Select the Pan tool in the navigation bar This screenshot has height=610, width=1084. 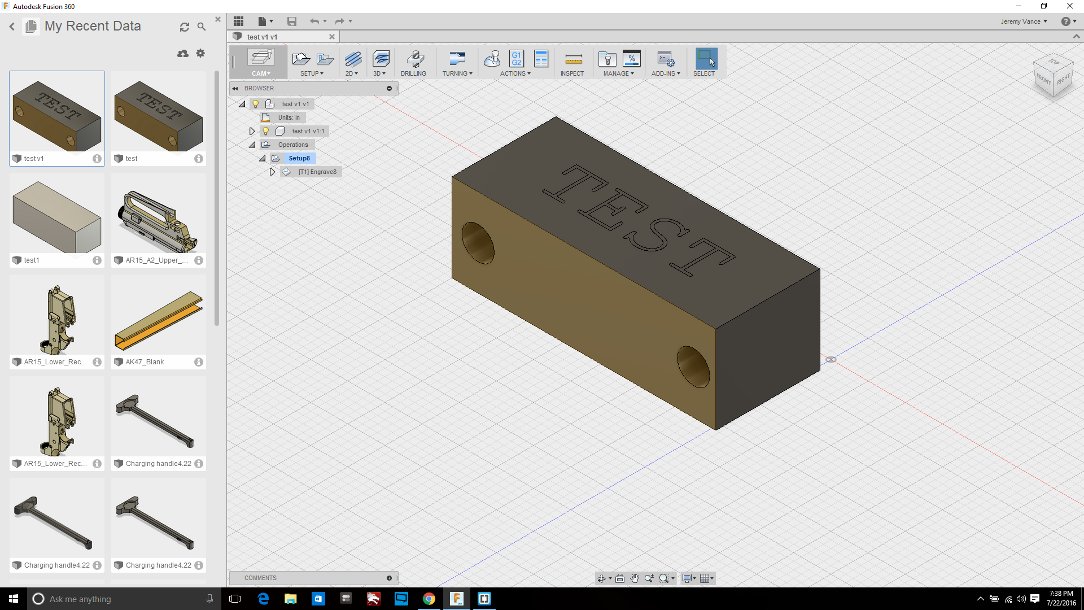pyautogui.click(x=635, y=578)
